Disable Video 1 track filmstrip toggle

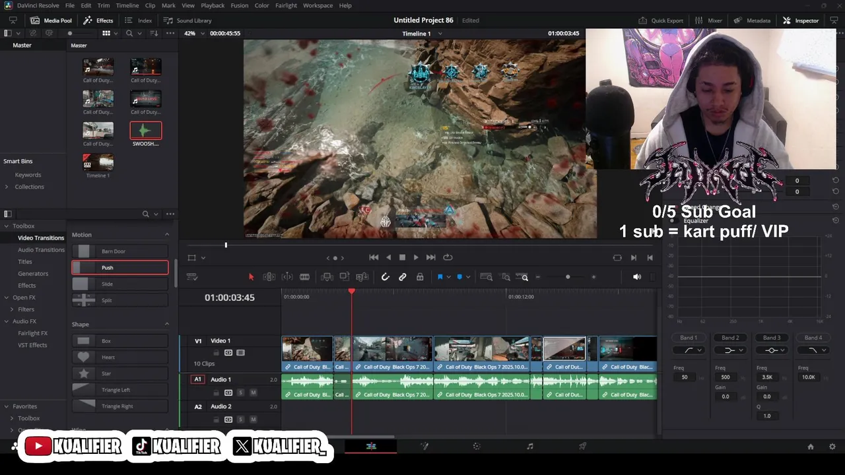240,353
